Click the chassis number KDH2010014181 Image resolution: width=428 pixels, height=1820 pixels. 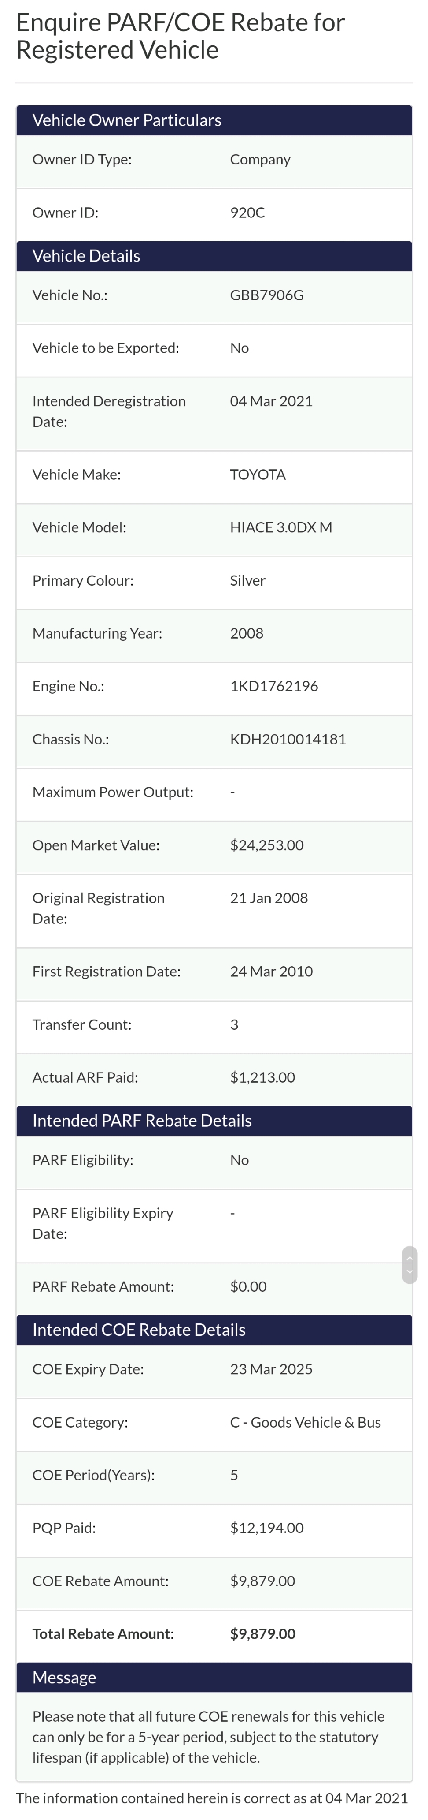[288, 739]
